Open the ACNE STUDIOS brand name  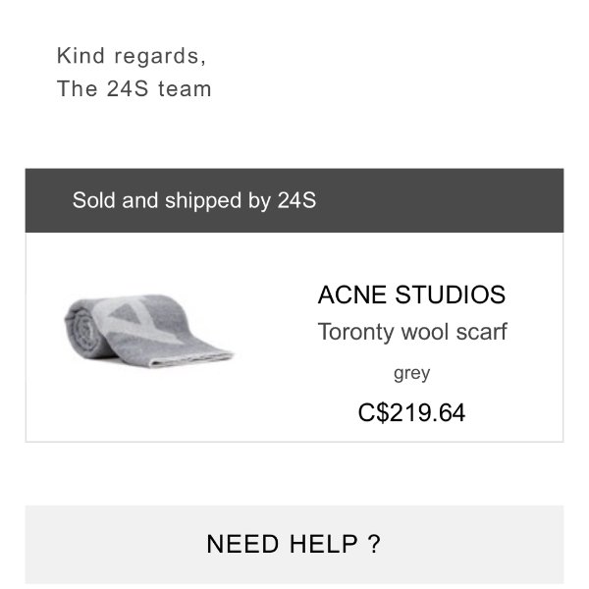click(411, 294)
